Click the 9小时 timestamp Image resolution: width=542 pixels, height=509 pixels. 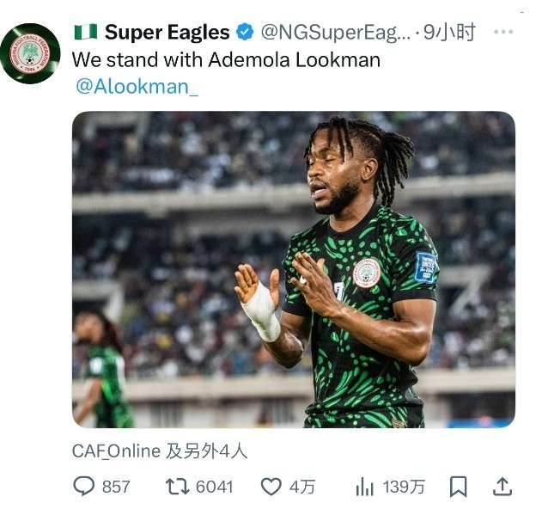click(x=450, y=32)
